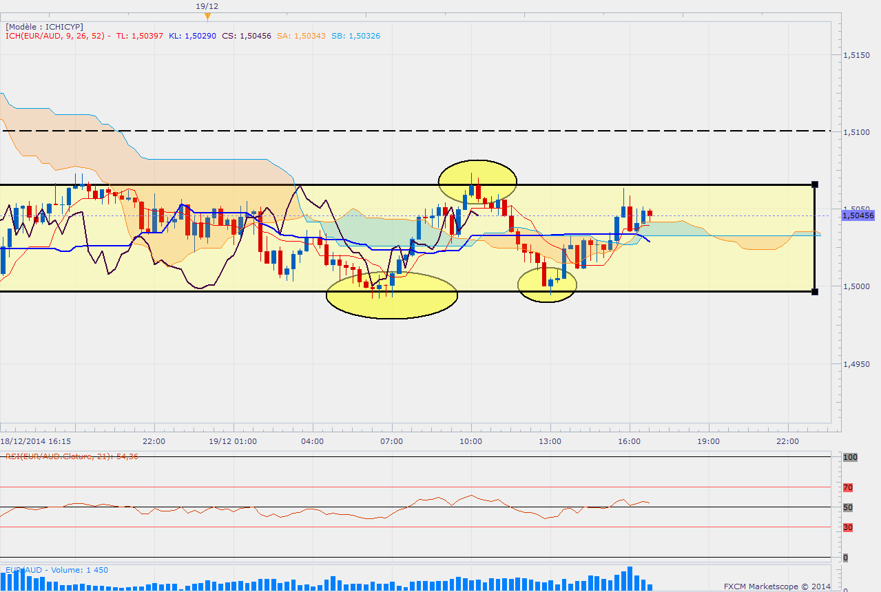Image resolution: width=881 pixels, height=592 pixels.
Task: Click the 19:00 time axis label
Action: point(709,441)
